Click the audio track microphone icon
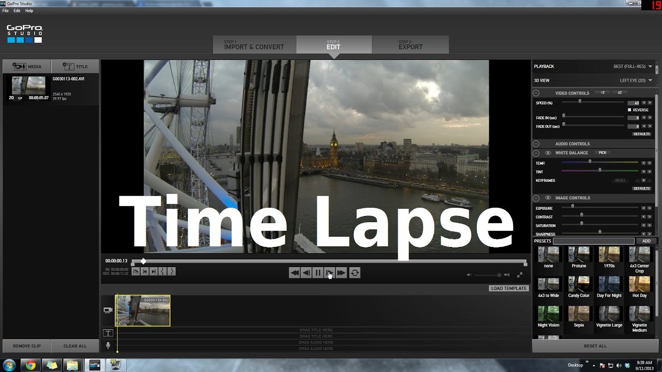Screen dimensions: 662x372 point(108,346)
